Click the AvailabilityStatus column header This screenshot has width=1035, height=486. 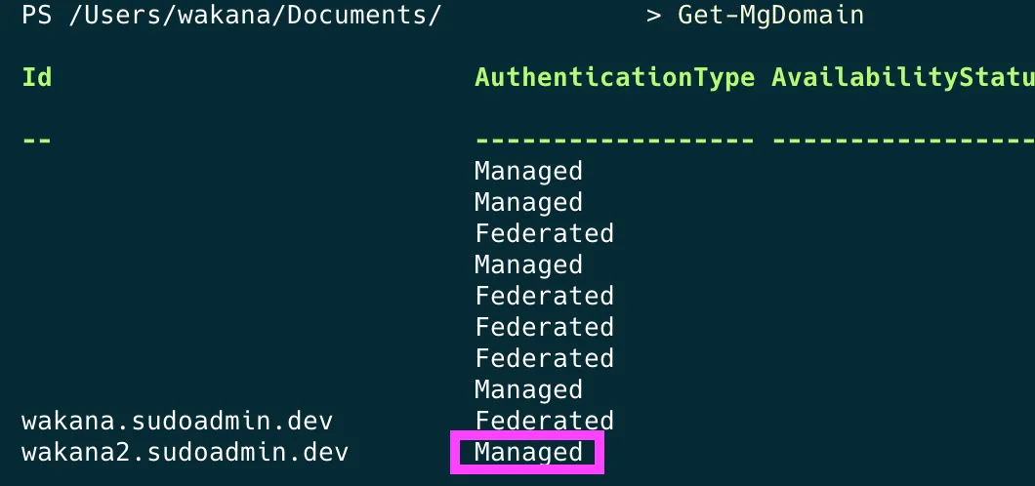[x=902, y=77]
